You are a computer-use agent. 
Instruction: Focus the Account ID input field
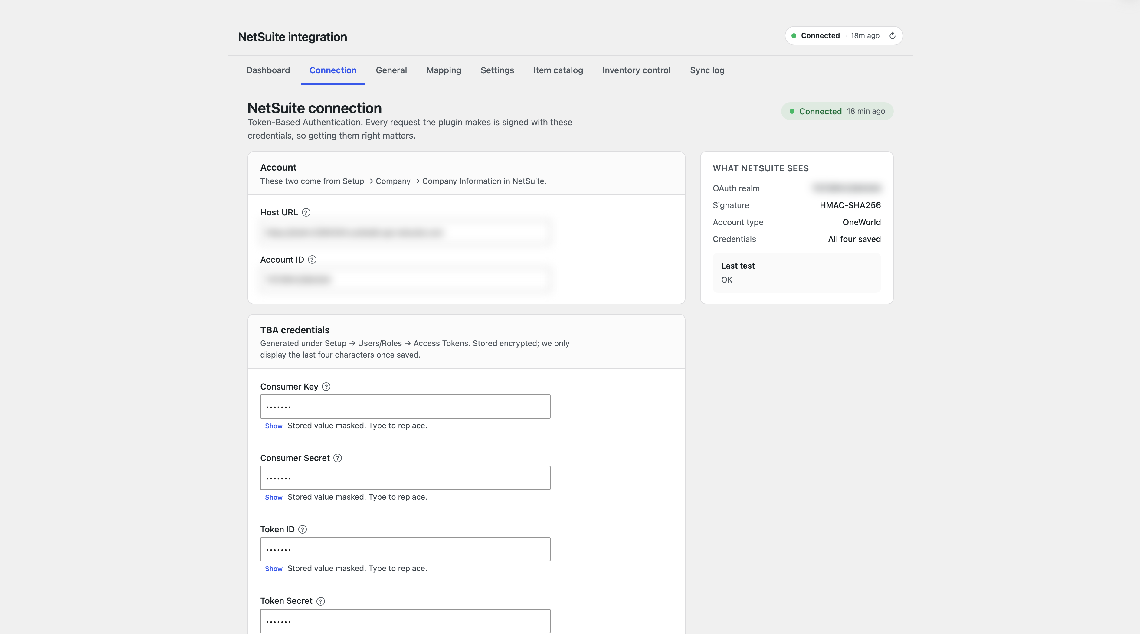pos(405,279)
